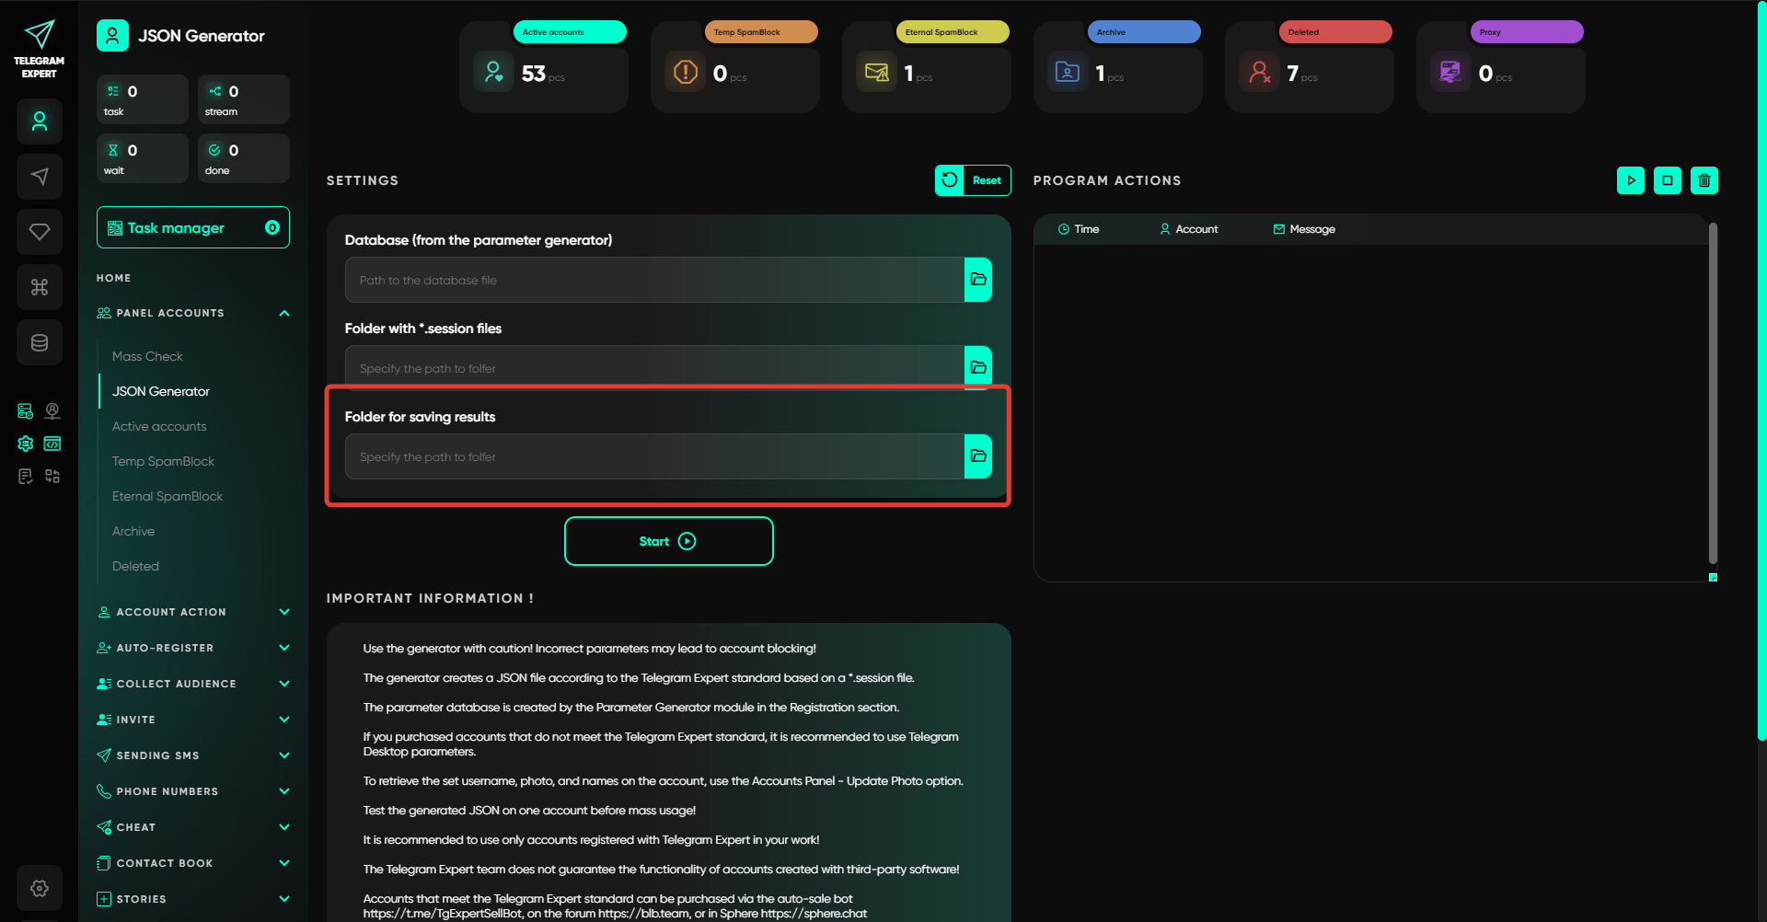Select the Temp SpamBlock menu item

point(163,461)
